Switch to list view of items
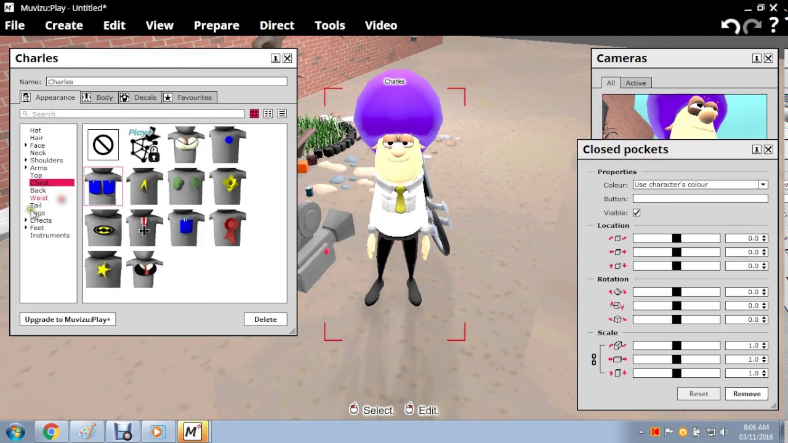Viewport: 788px width, 443px height. [282, 114]
